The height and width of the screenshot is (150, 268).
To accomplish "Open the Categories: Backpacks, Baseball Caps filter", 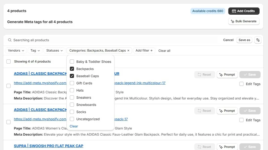I will (x=97, y=51).
